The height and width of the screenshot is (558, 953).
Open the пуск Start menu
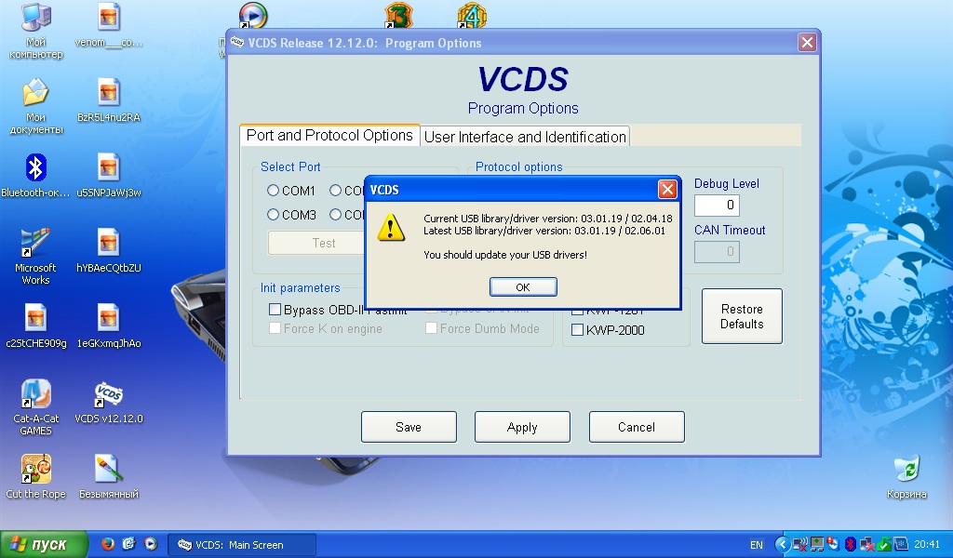[x=44, y=545]
